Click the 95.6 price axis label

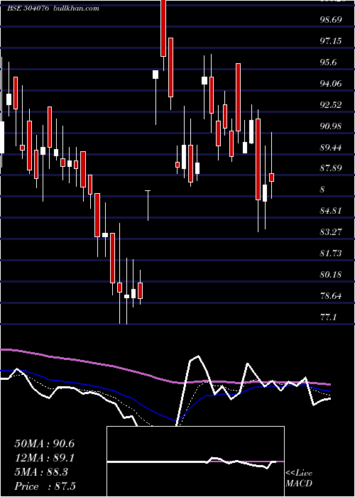pyautogui.click(x=328, y=62)
